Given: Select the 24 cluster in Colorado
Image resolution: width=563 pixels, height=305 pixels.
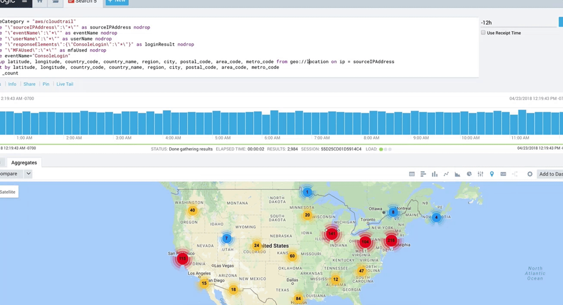Looking at the screenshot, I should pos(257,245).
